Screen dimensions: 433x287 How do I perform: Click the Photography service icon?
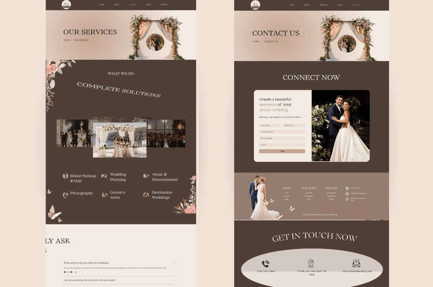point(65,195)
